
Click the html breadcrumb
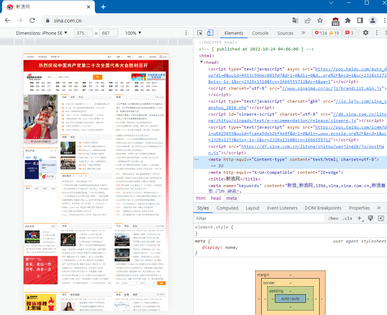201,198
